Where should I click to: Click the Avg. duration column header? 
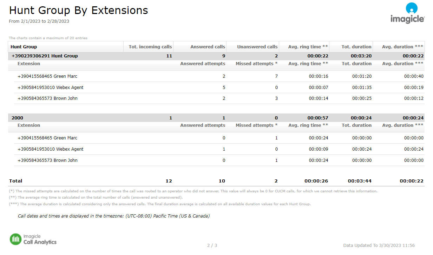[403, 47]
